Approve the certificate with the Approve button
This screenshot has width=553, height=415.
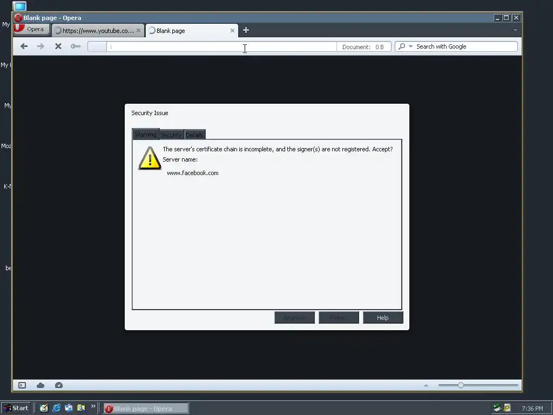tap(294, 318)
